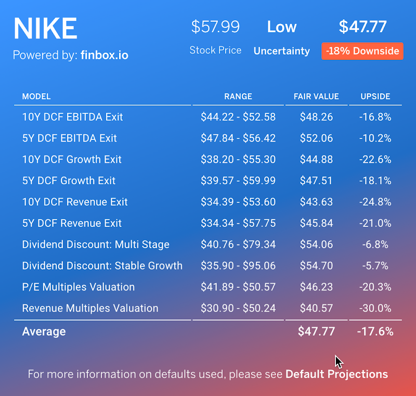Open the Default Projections link
The width and height of the screenshot is (416, 396).
(336, 374)
